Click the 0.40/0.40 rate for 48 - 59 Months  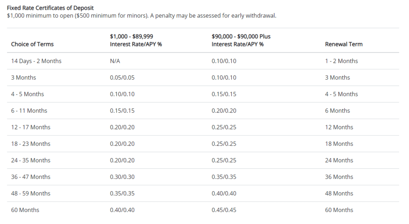224,194
